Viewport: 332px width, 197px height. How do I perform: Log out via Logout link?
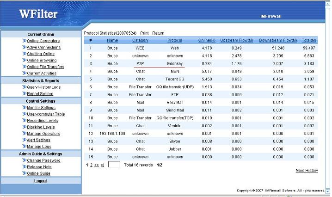40,181
